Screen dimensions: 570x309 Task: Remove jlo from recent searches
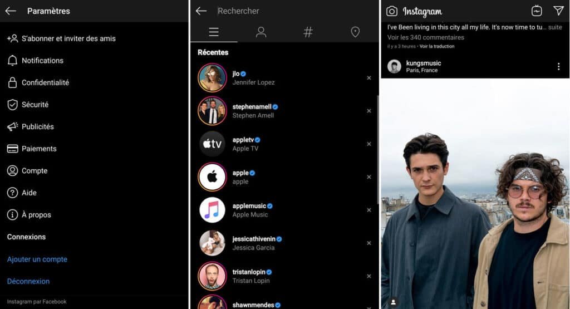tap(369, 78)
